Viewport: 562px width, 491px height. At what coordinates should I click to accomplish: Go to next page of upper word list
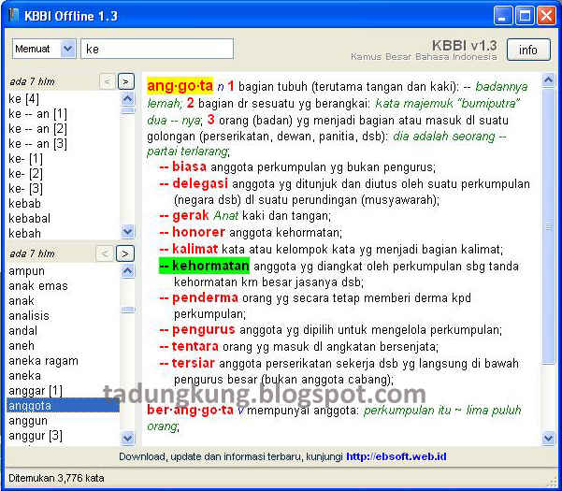point(125,81)
